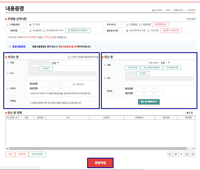This screenshot has width=200, height=170.
Task: Click the 전체삭제 button
Action: point(22,154)
